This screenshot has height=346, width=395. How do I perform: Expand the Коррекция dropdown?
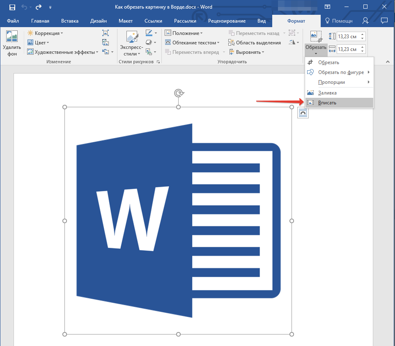pyautogui.click(x=45, y=33)
